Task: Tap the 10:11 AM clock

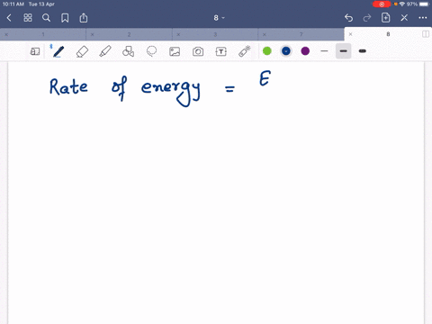Action: (13, 4)
